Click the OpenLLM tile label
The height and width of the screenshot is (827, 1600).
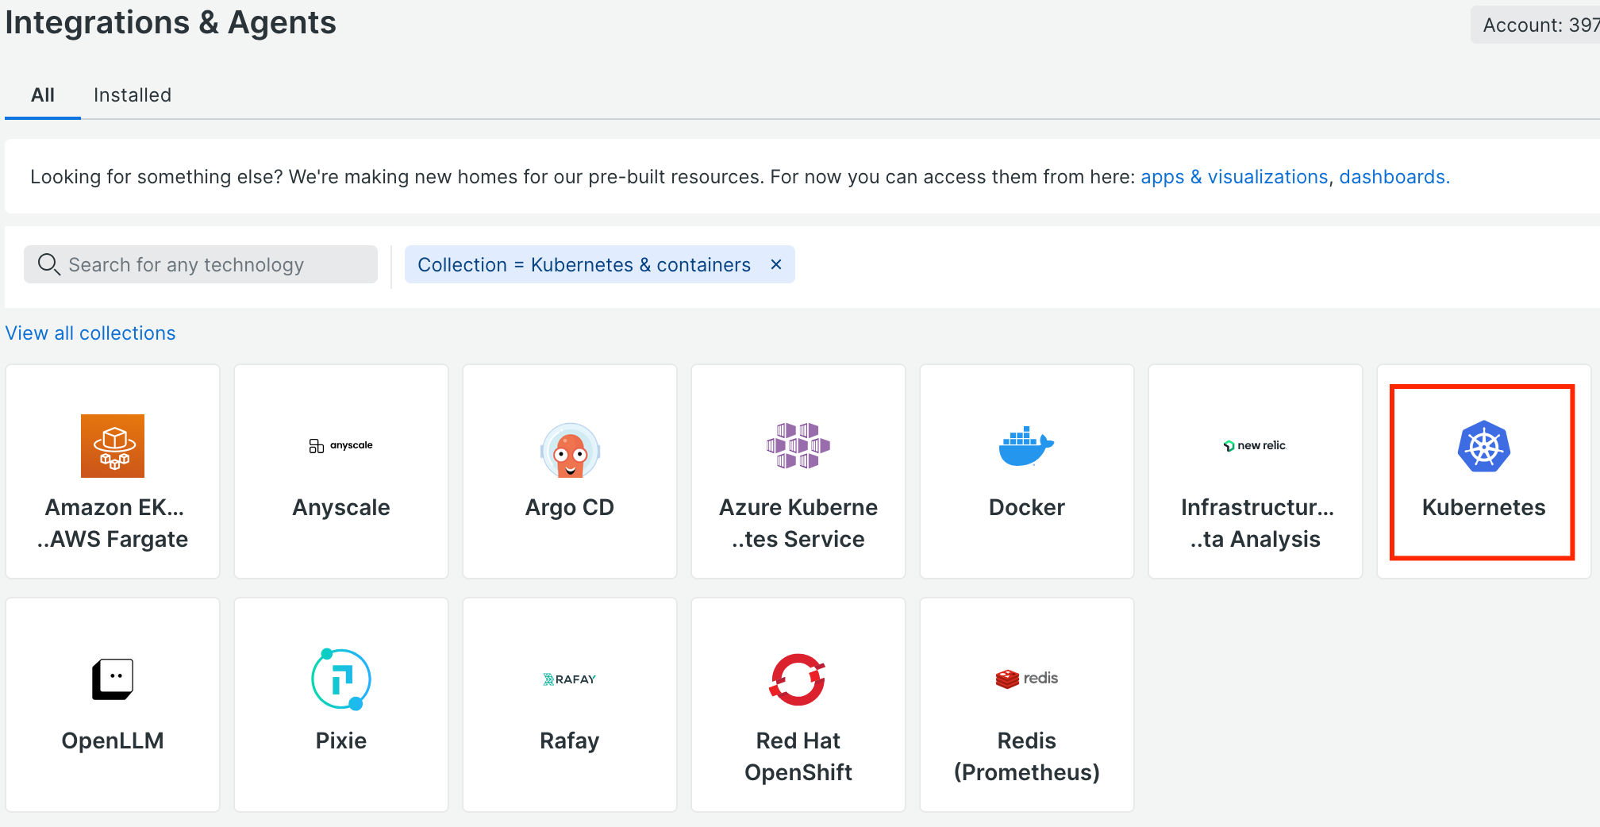113,741
